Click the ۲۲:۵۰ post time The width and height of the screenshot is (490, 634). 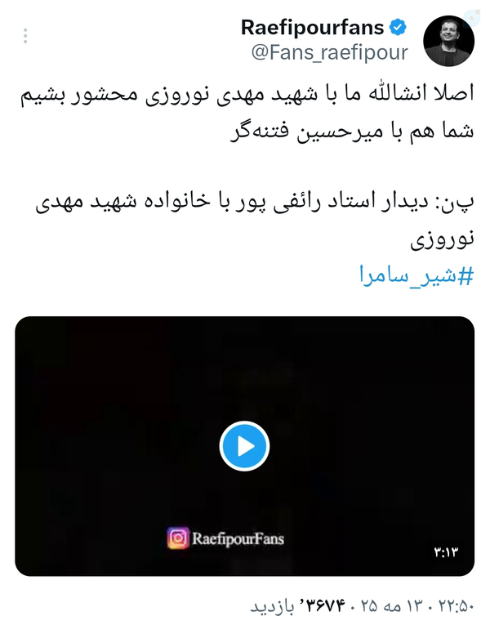coord(456,605)
